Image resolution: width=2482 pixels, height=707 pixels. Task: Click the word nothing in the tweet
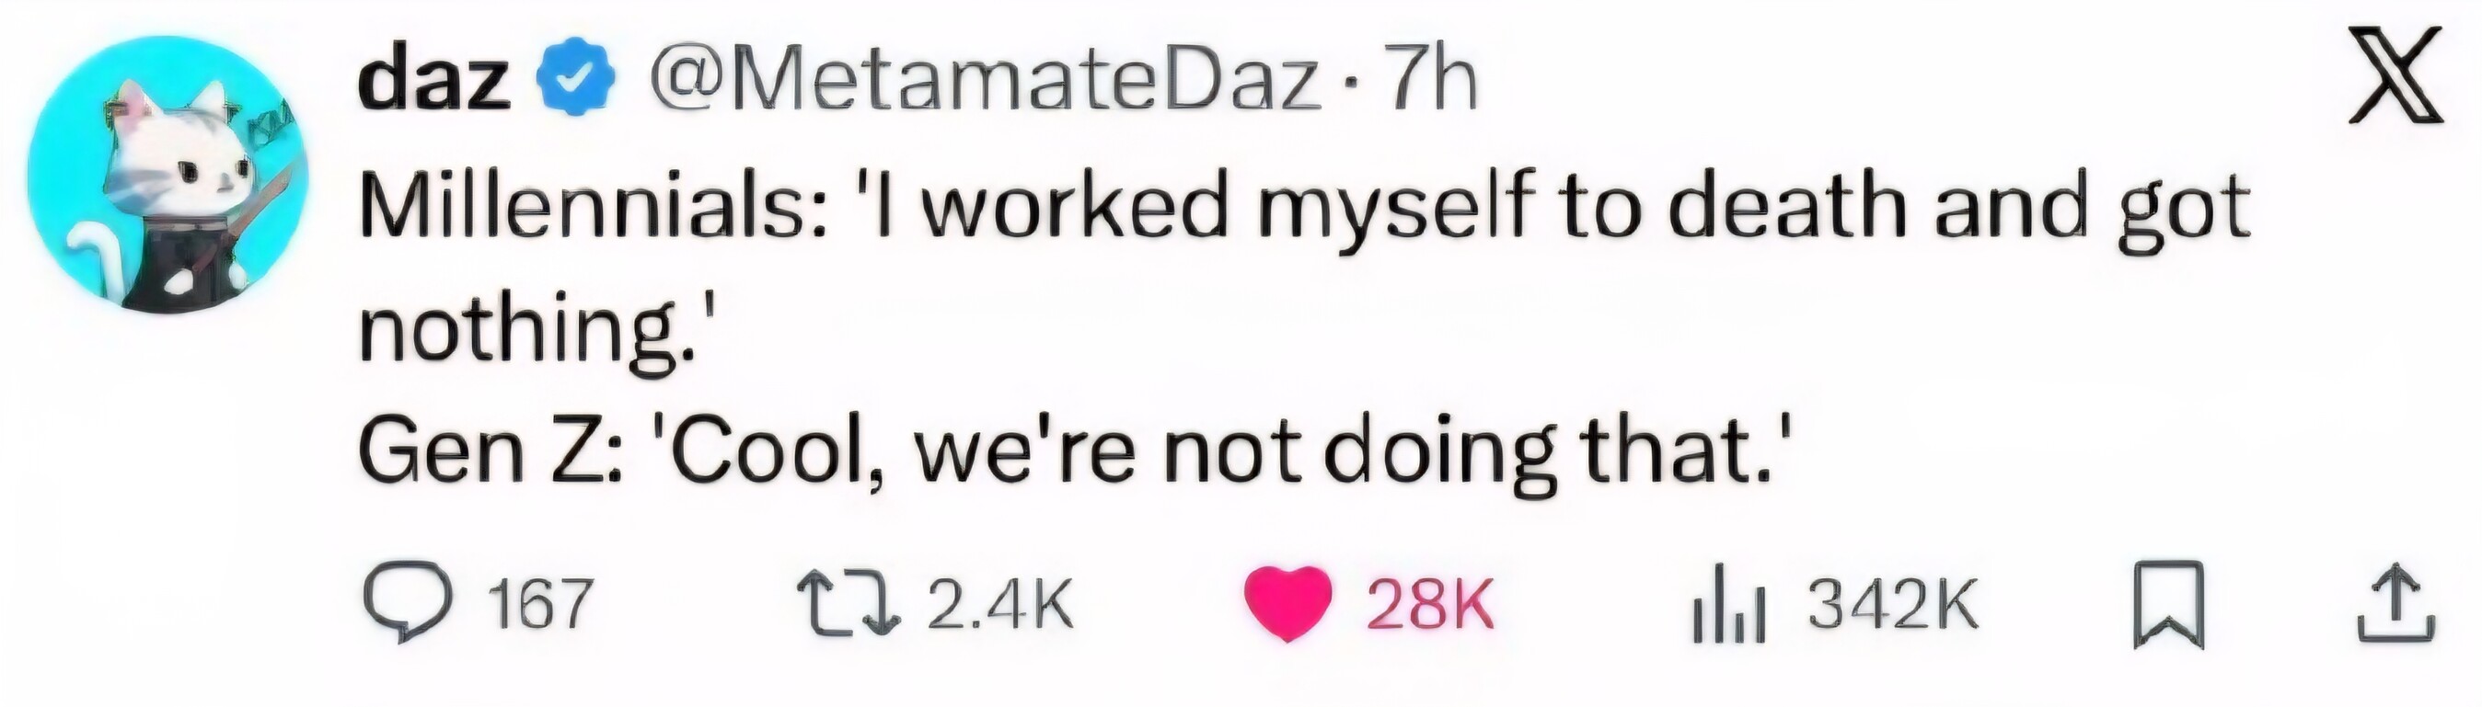[520, 332]
